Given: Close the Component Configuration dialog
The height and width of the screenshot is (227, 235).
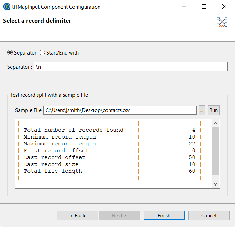Looking at the screenshot, I should (224, 7).
